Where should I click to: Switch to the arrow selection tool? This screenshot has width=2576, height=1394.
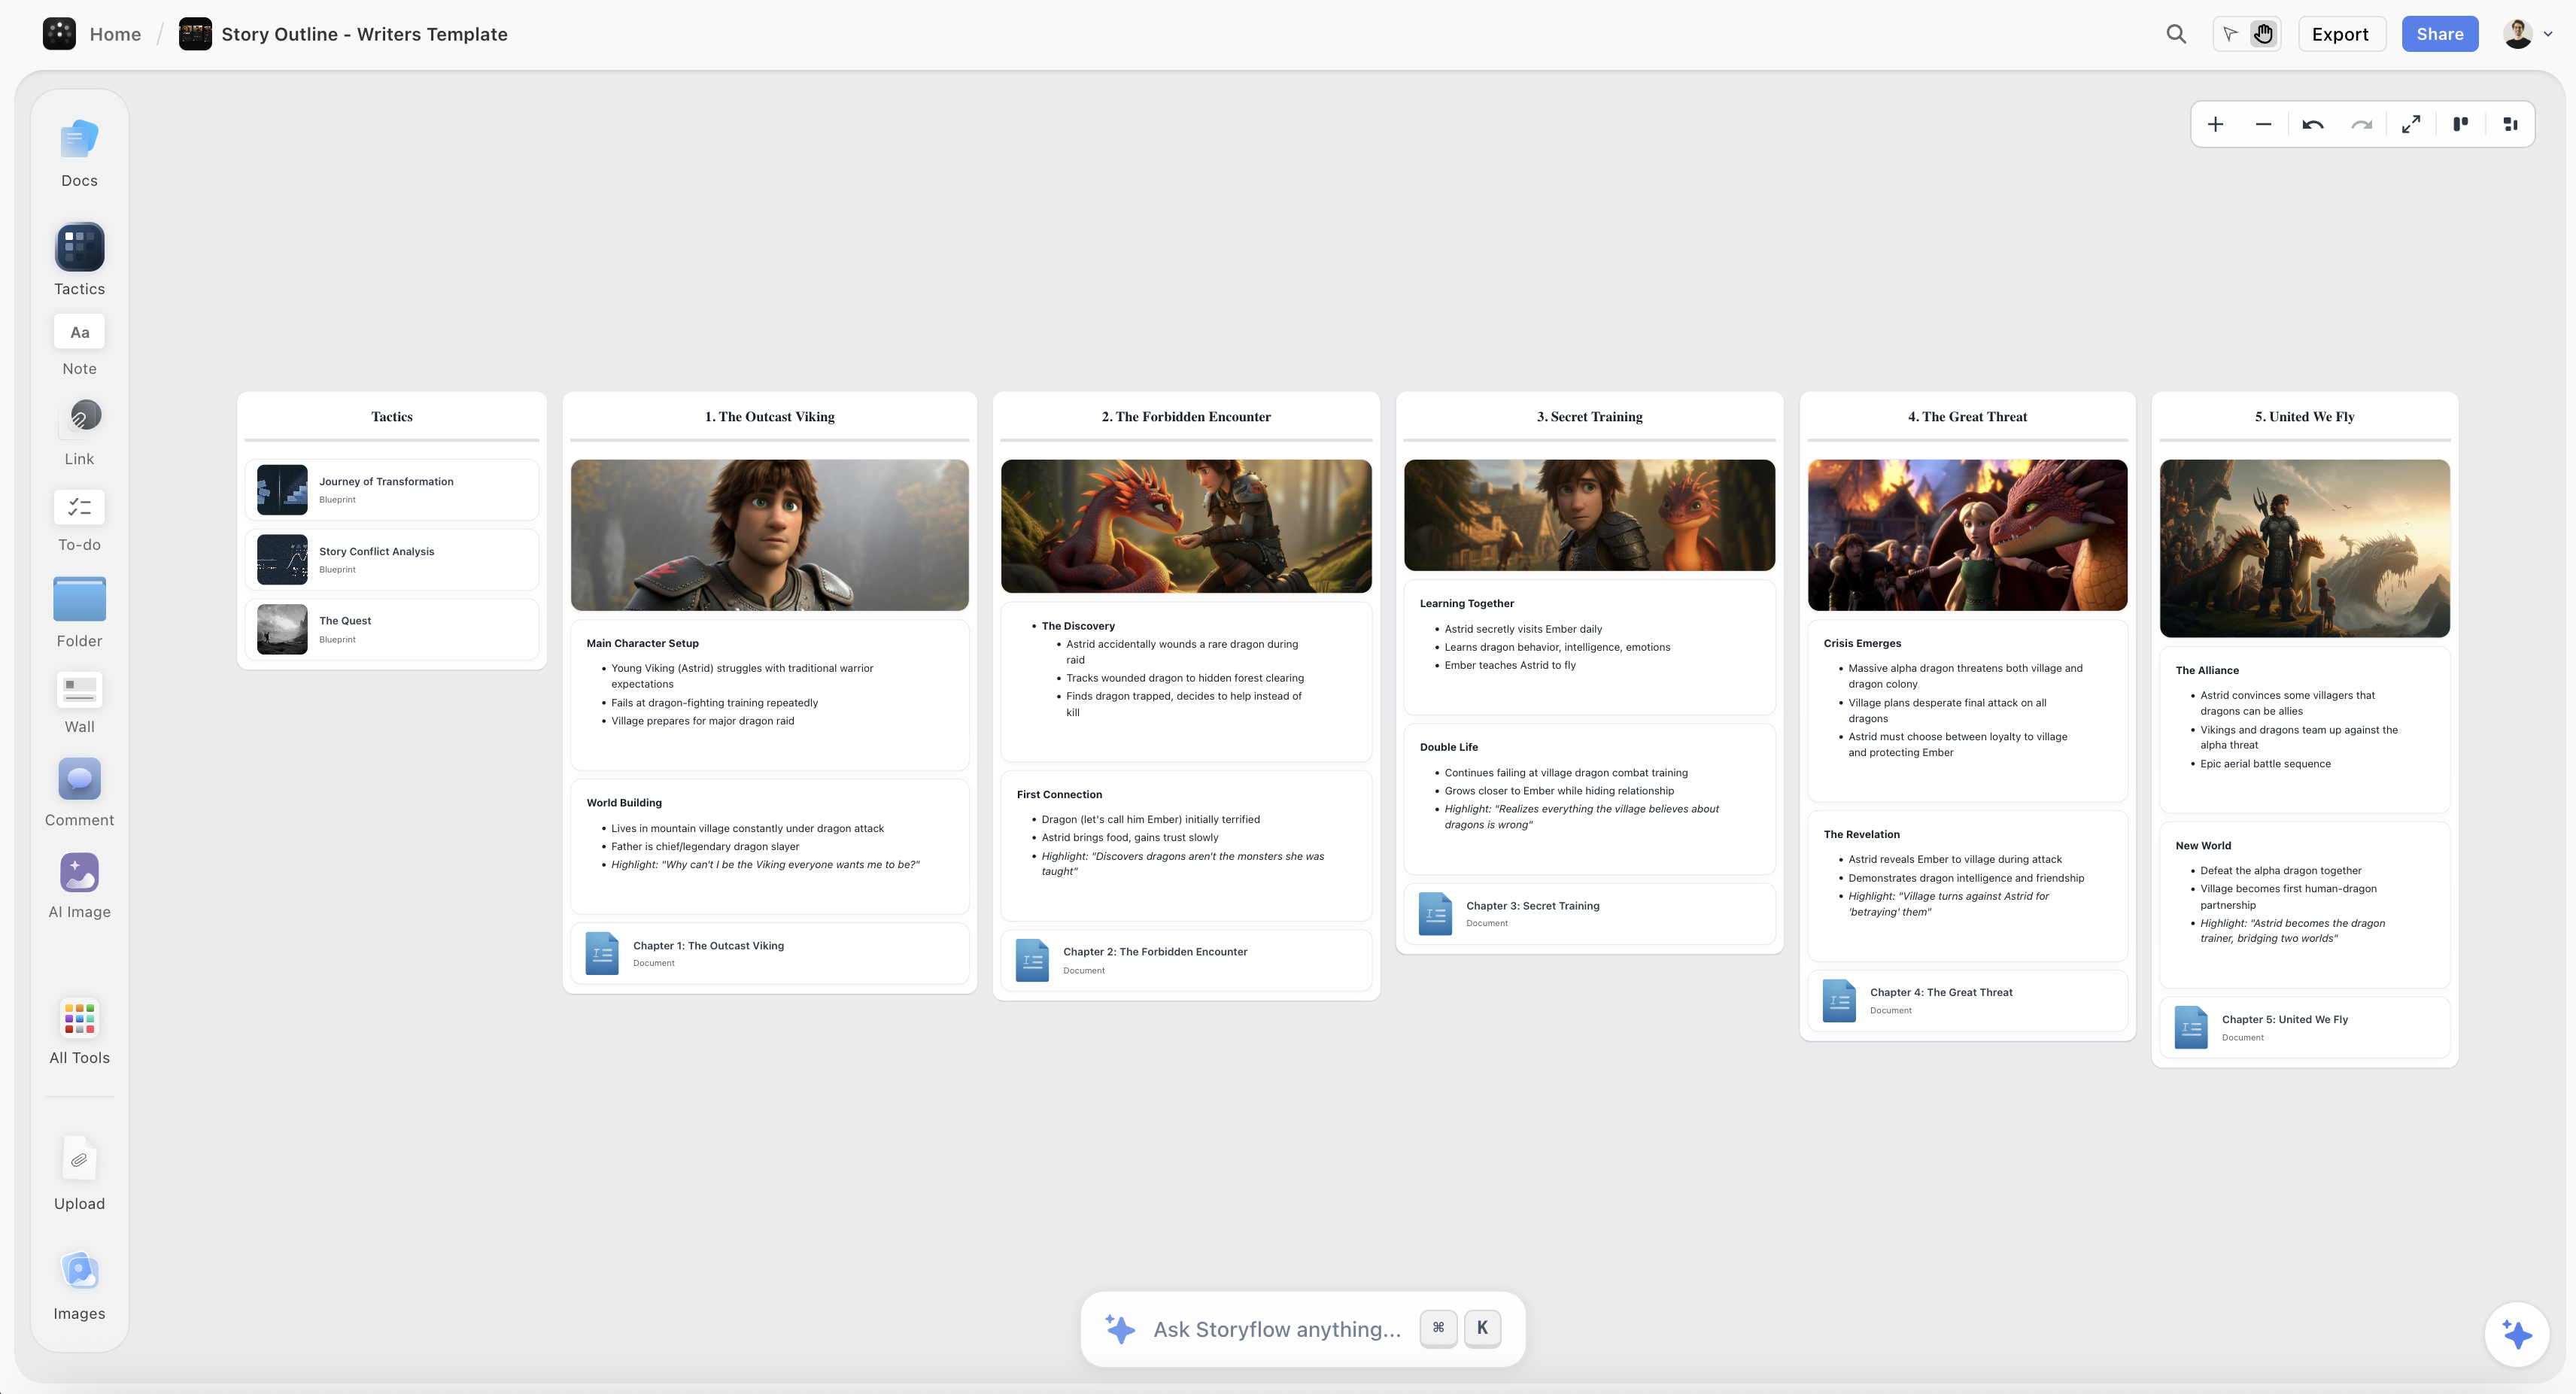pos(2231,33)
